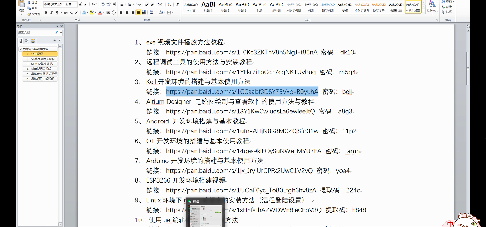Align text right
The image size is (486, 227).
[x=132, y=12]
